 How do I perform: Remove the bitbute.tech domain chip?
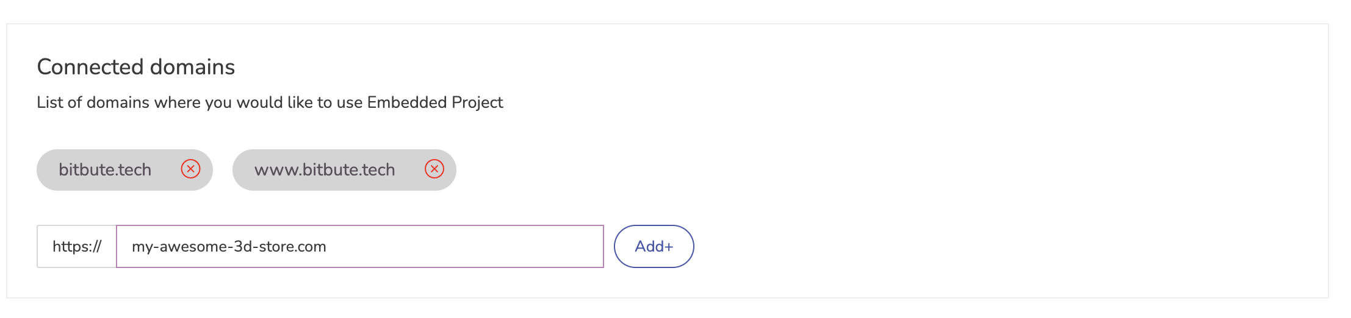(x=190, y=169)
